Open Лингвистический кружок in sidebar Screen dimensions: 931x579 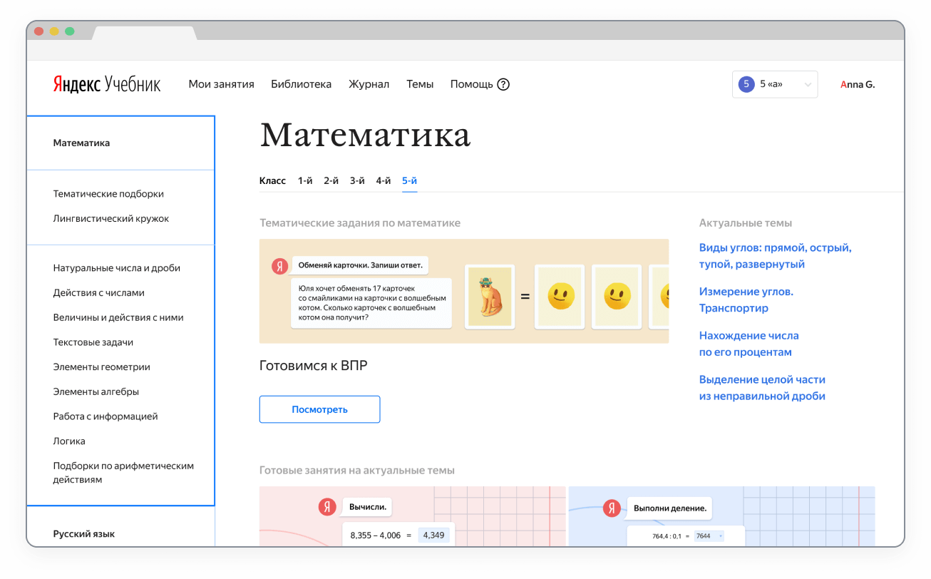tap(111, 218)
